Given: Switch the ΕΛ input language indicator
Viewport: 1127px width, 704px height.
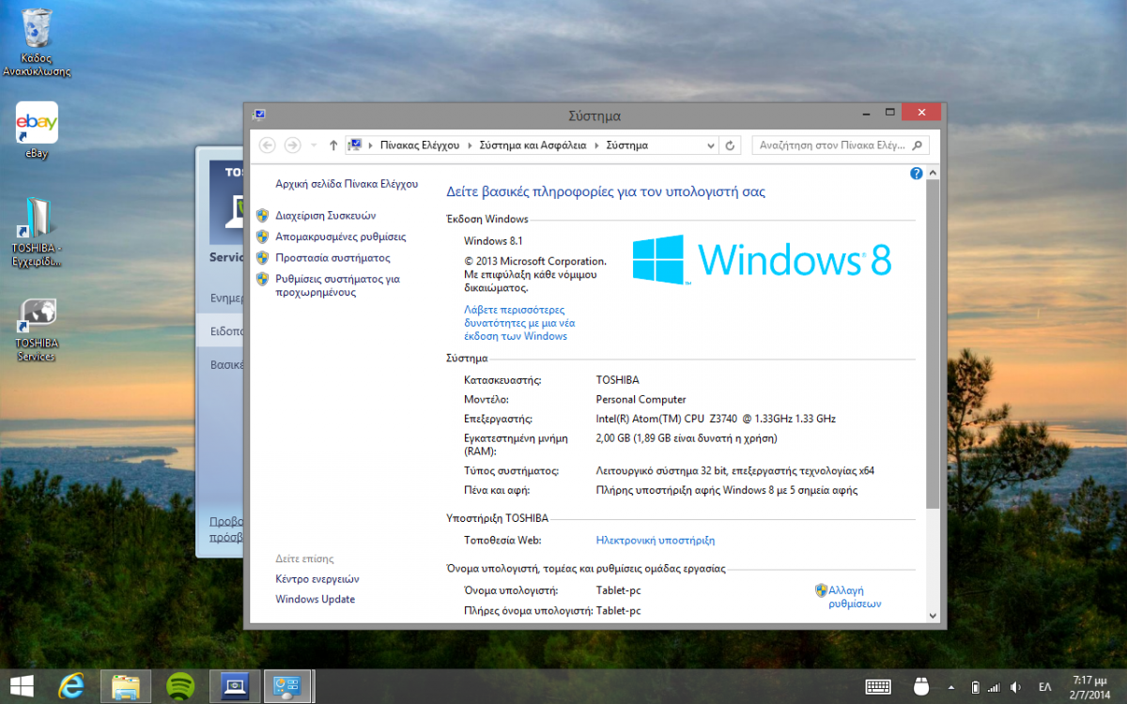Looking at the screenshot, I should point(1044,687).
